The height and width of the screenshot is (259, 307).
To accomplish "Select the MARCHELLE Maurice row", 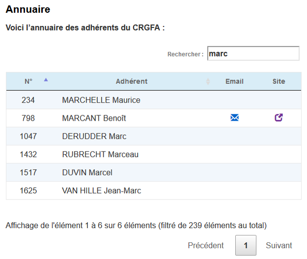I will click(154, 100).
